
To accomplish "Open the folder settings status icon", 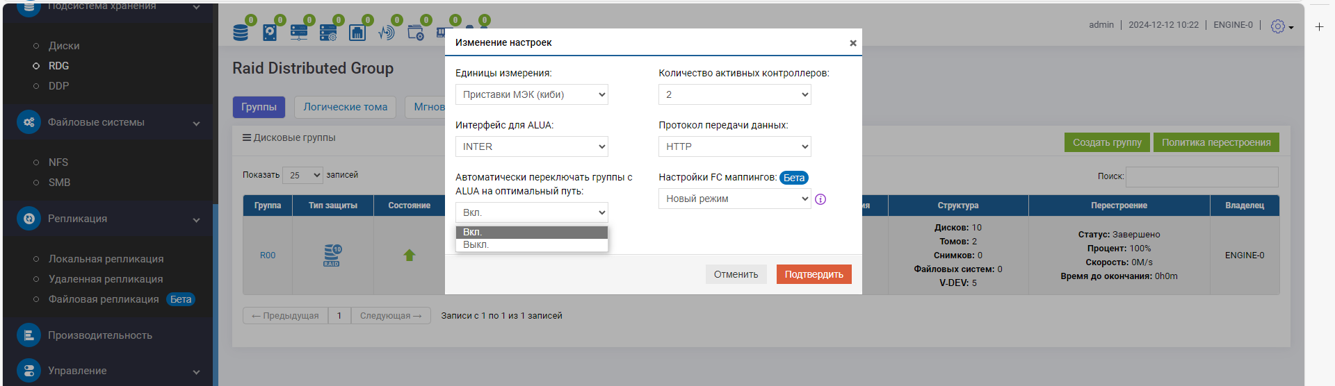I will (x=416, y=32).
